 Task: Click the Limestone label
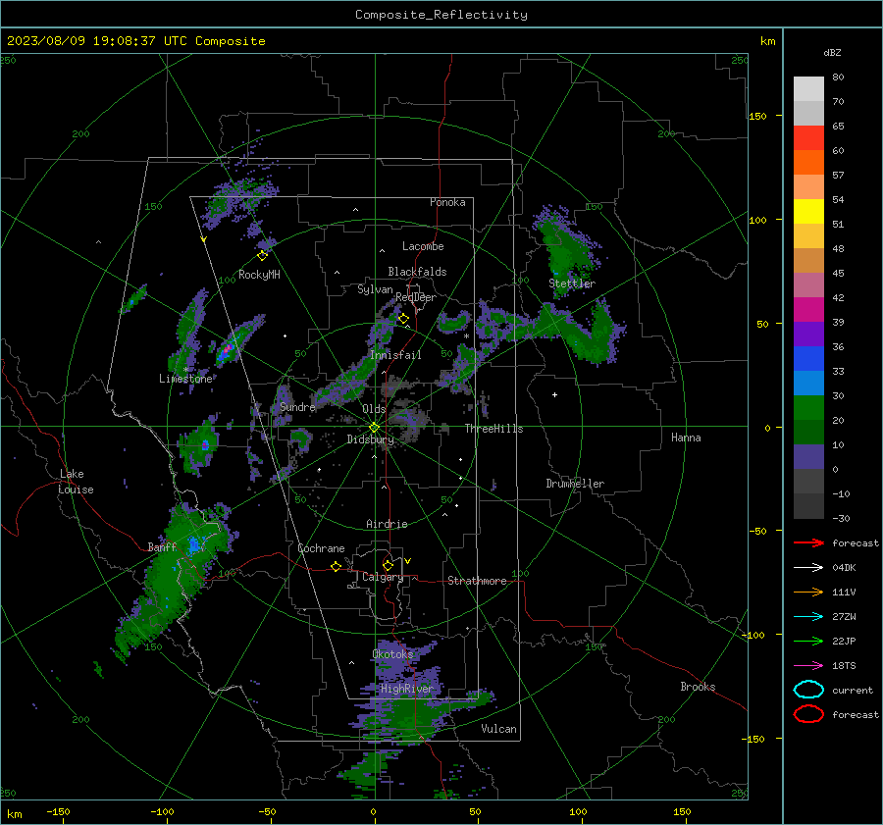pos(185,379)
